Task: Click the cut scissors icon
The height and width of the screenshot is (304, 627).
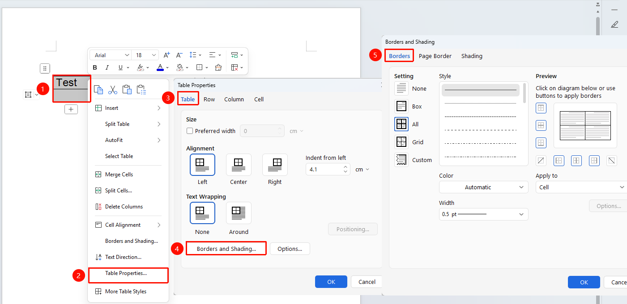Action: 113,90
